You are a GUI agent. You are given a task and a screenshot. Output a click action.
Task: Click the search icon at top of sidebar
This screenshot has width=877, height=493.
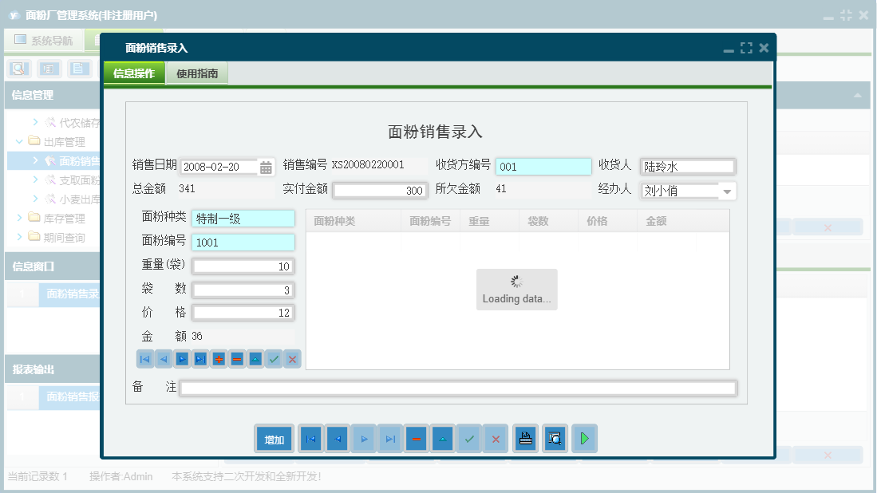click(18, 69)
